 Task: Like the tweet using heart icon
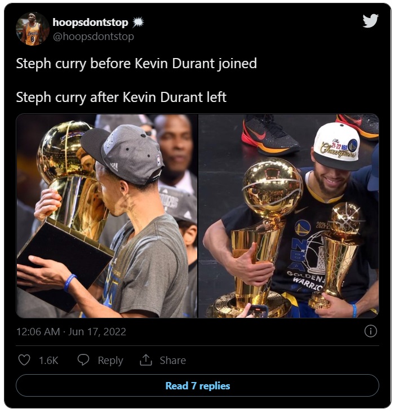pos(24,360)
